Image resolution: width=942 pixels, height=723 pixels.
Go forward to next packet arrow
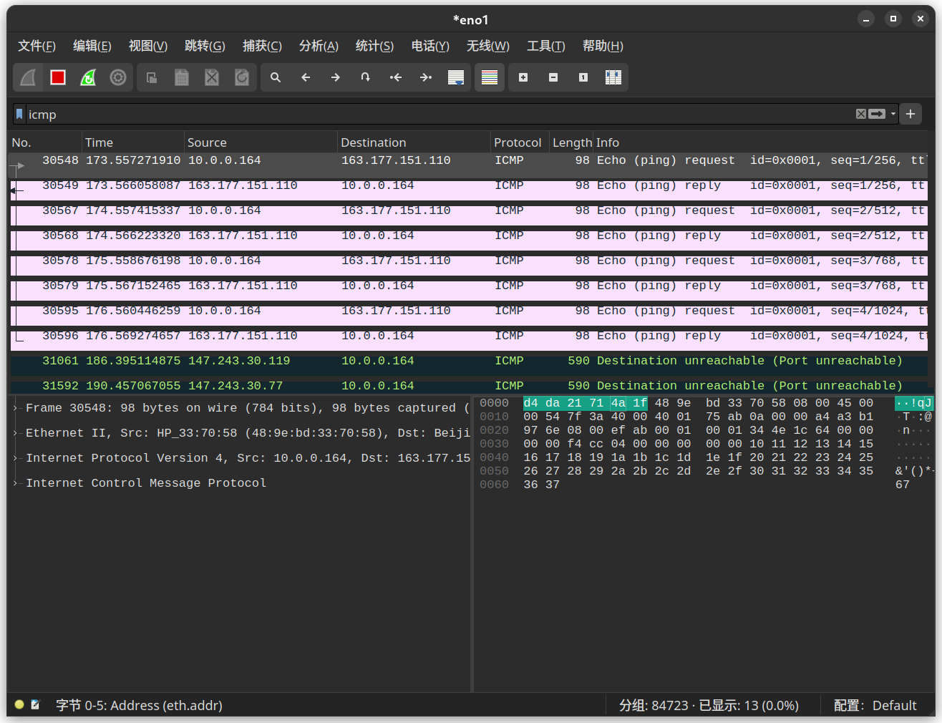pos(336,77)
